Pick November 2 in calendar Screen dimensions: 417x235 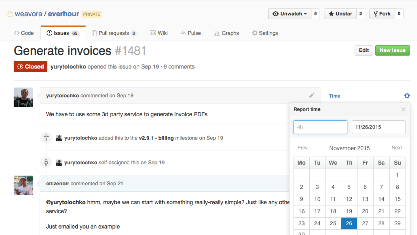tap(302, 187)
